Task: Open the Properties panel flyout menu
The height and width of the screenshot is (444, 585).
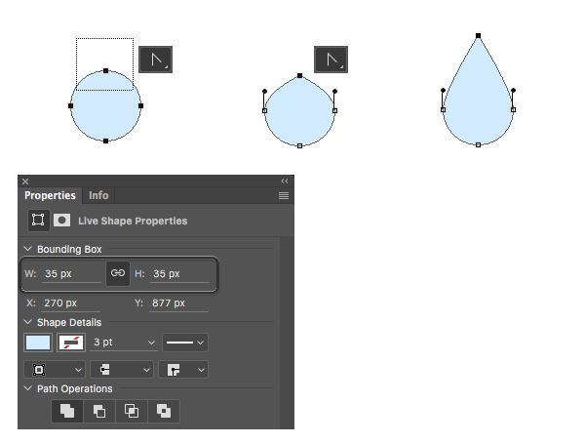Action: (x=284, y=195)
